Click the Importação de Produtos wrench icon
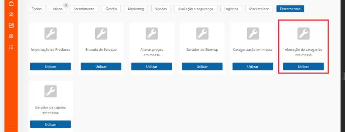This screenshot has width=345, height=132. (51, 34)
